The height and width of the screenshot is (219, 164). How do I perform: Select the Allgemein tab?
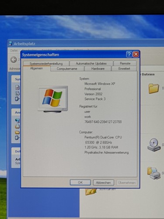36,68
